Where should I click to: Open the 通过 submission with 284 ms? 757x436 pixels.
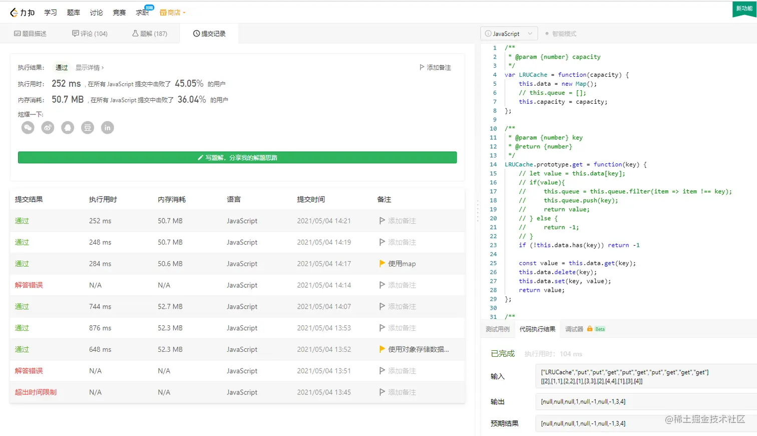click(22, 264)
